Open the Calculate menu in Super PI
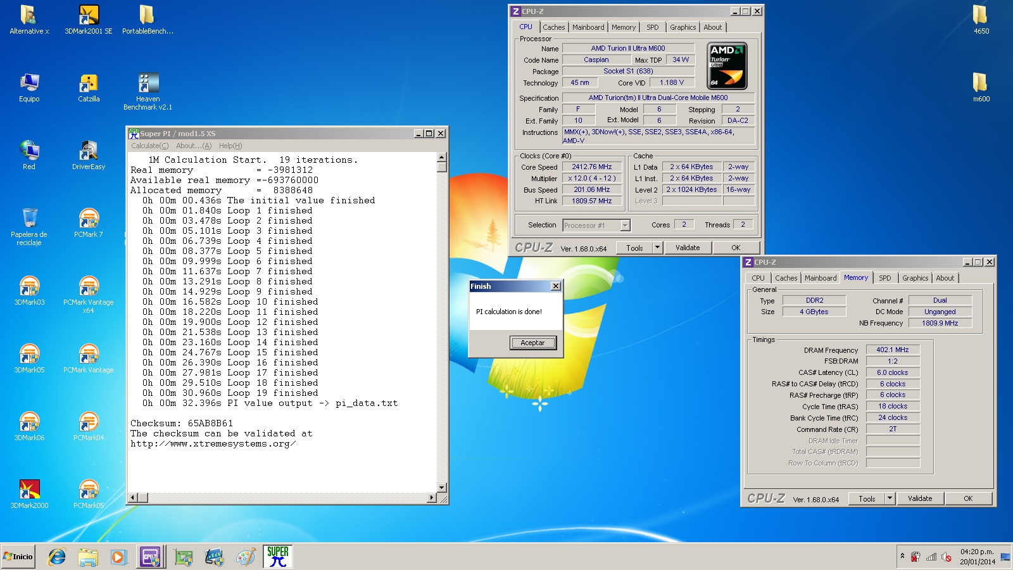Image resolution: width=1013 pixels, height=570 pixels. [x=149, y=146]
